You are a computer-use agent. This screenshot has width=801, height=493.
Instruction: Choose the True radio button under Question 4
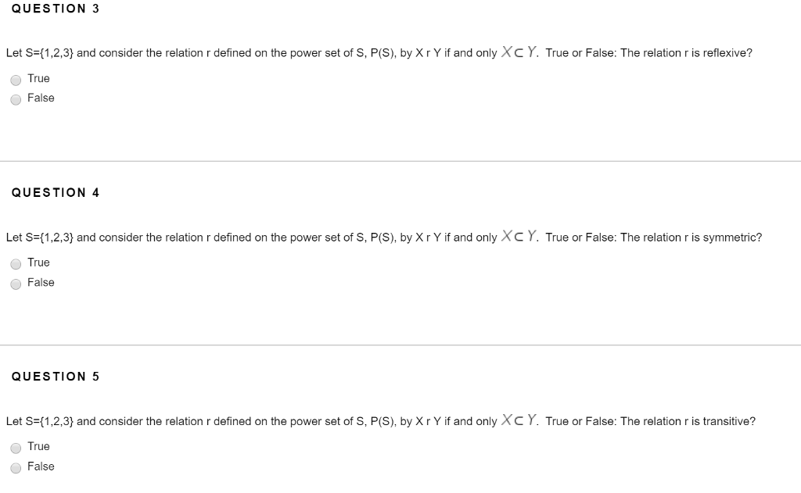coord(16,264)
